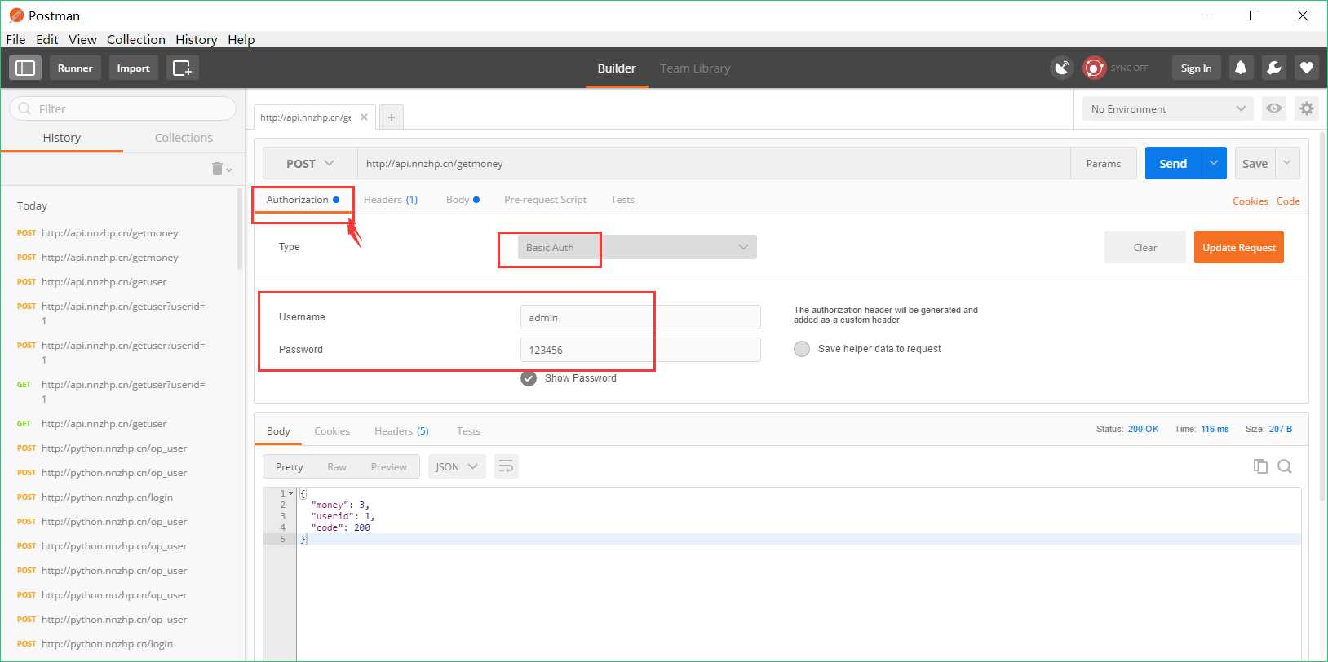Click the sync status circle icon

[x=1094, y=68]
